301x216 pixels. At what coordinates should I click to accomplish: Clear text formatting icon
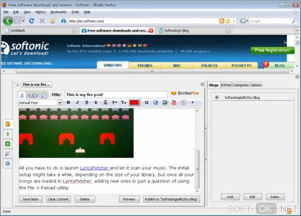[x=105, y=102]
